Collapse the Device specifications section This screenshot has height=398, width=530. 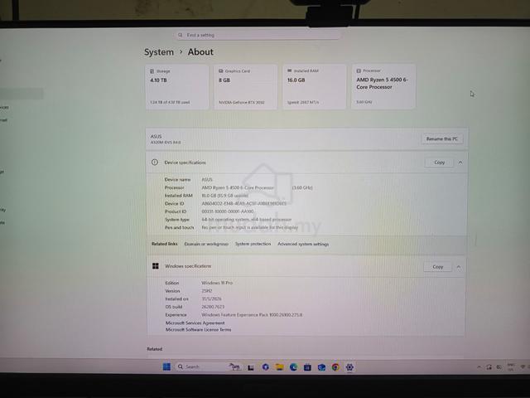click(460, 163)
